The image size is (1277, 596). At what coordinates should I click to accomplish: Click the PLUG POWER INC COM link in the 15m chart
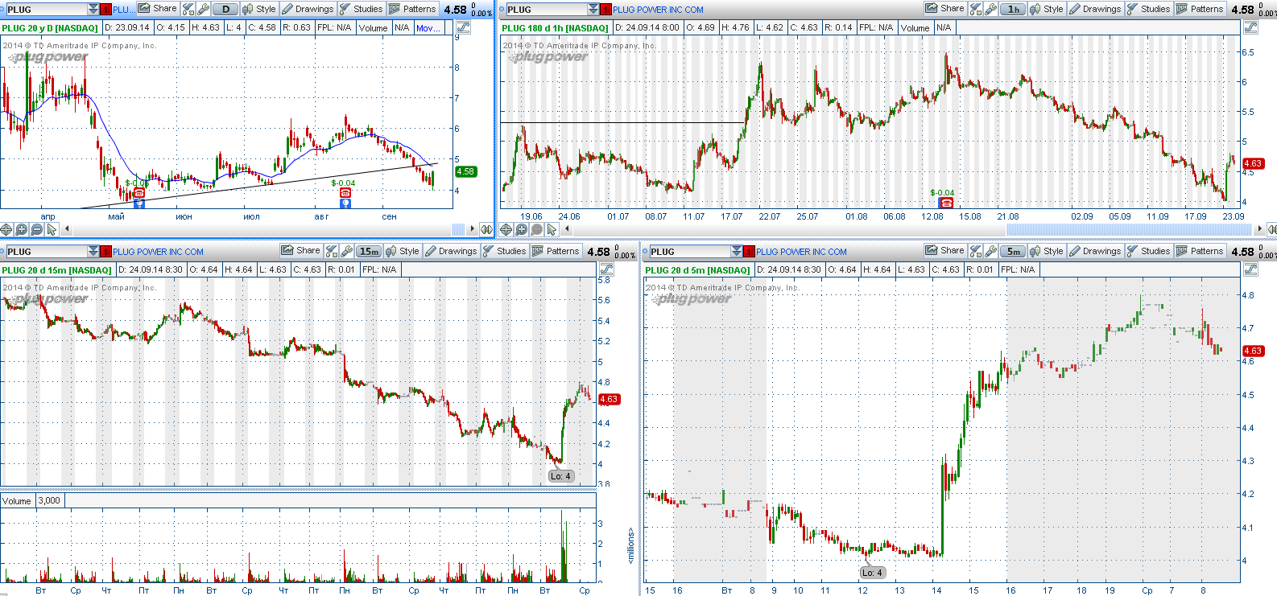[x=158, y=252]
